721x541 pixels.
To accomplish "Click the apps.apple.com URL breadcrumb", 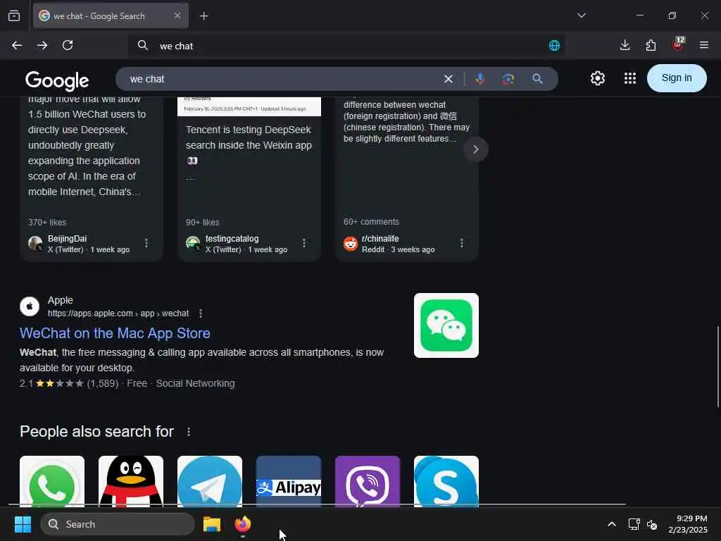I will coord(118,313).
